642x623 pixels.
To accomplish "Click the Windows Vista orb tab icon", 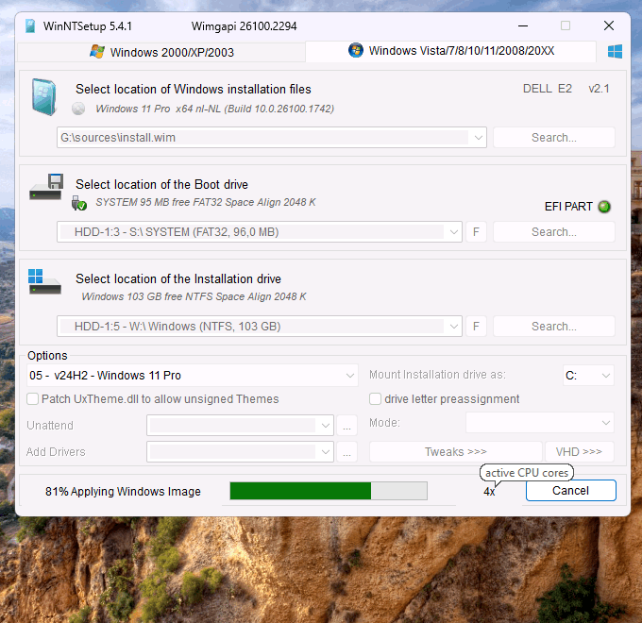I will 356,50.
